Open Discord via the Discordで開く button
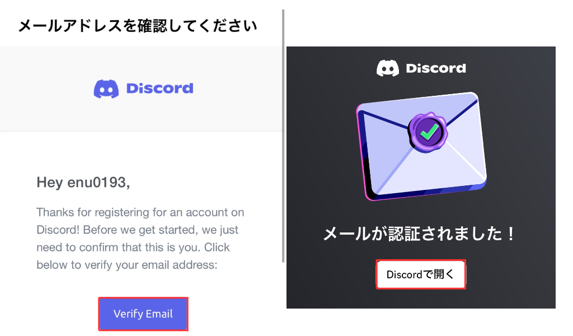 click(421, 274)
